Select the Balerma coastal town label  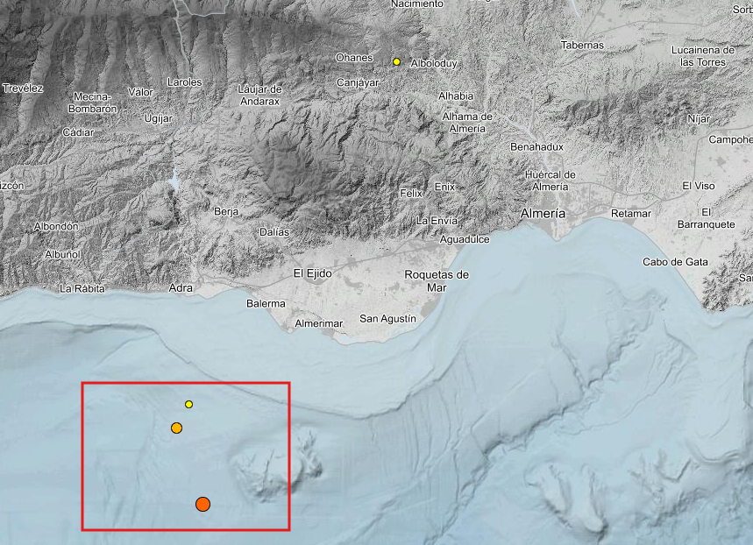(x=266, y=303)
